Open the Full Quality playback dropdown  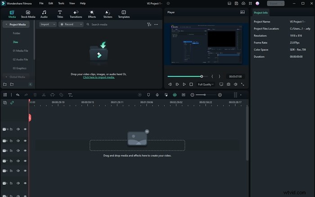206,84
